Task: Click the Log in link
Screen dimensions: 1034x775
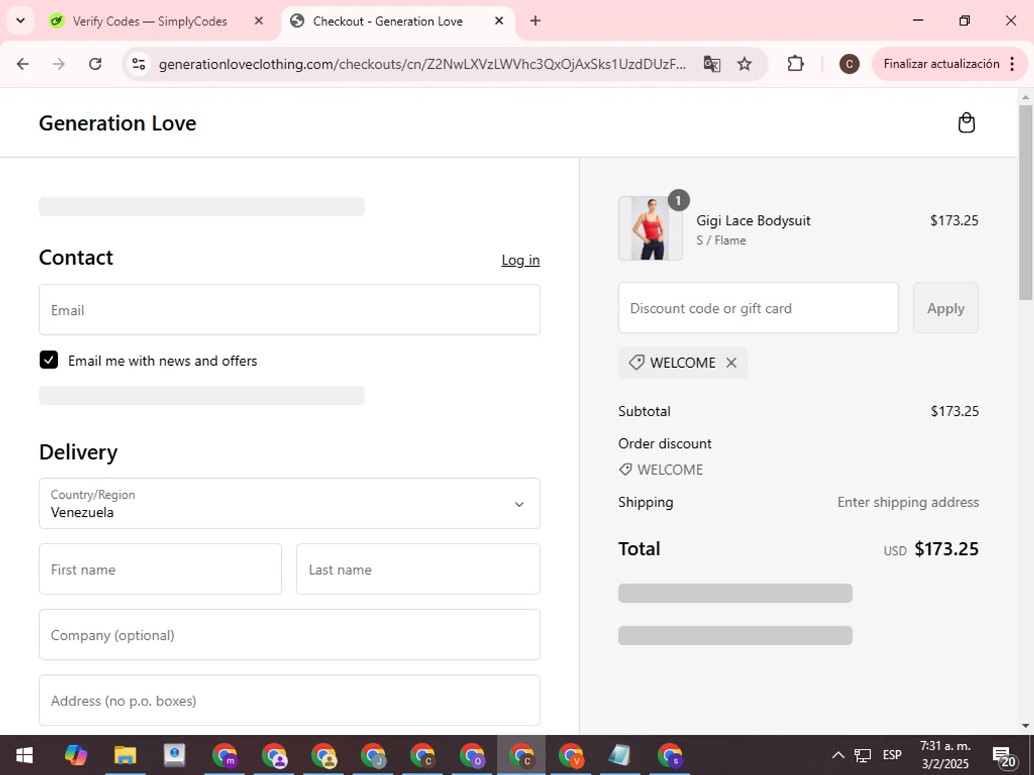Action: pyautogui.click(x=520, y=260)
